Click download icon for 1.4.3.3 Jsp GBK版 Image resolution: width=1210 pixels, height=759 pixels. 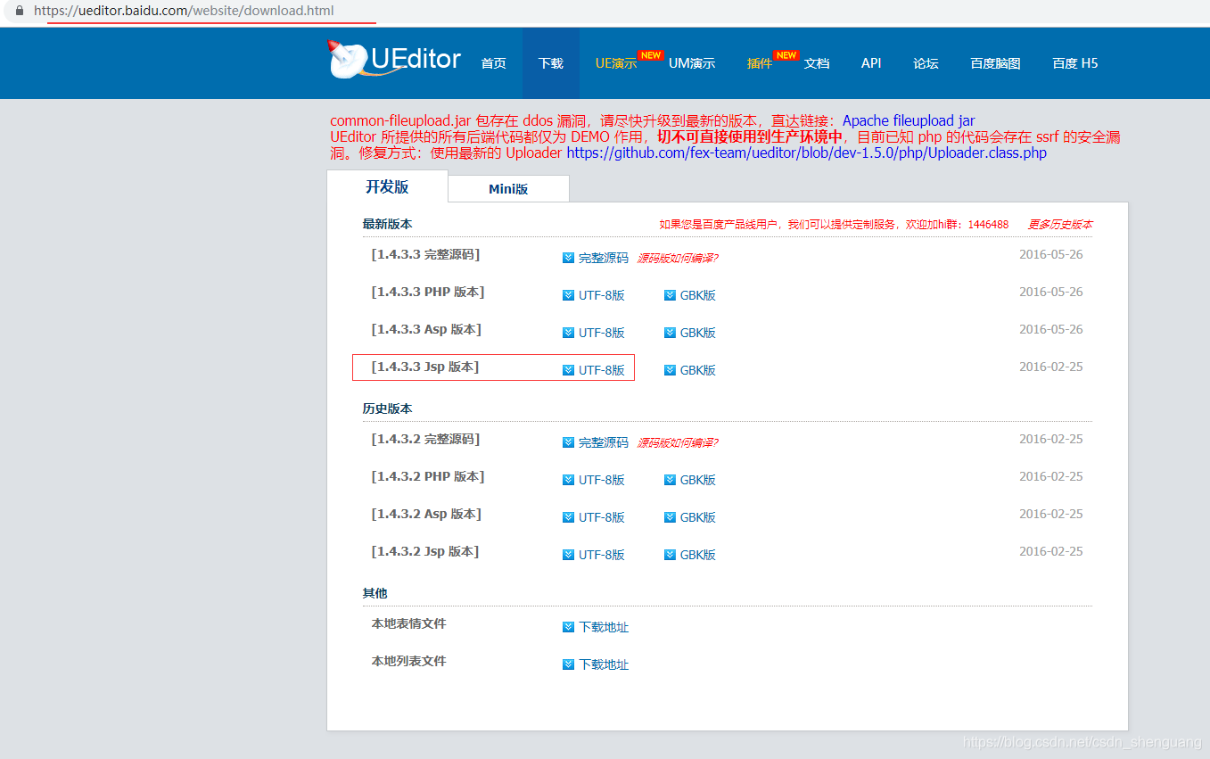click(x=670, y=370)
